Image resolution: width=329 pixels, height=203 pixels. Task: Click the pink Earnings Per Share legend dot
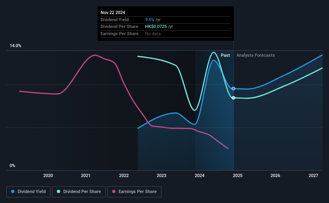114,191
